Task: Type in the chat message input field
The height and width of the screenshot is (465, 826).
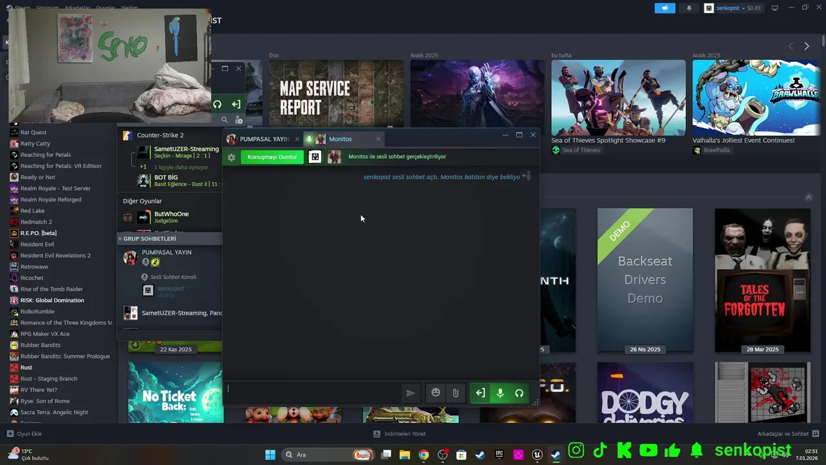Action: [313, 393]
